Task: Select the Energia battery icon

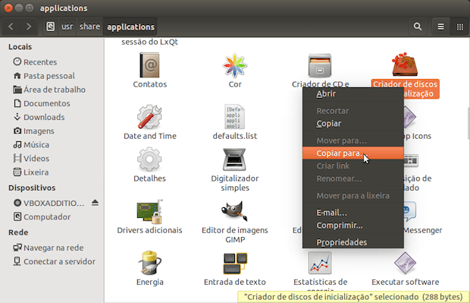Action: click(x=149, y=263)
